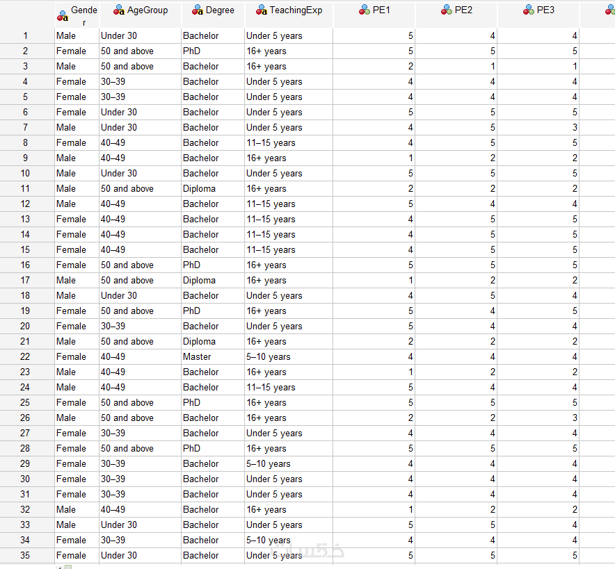Click the horizontal scrollbar left arrow
615x569 pixels.
pyautogui.click(x=59, y=566)
